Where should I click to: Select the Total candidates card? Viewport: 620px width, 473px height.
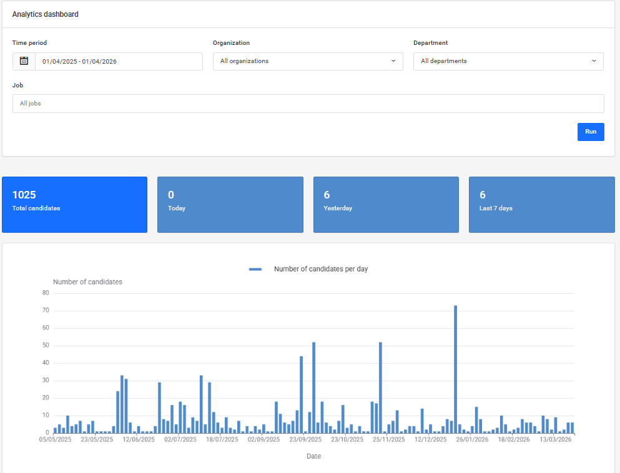[x=74, y=205]
